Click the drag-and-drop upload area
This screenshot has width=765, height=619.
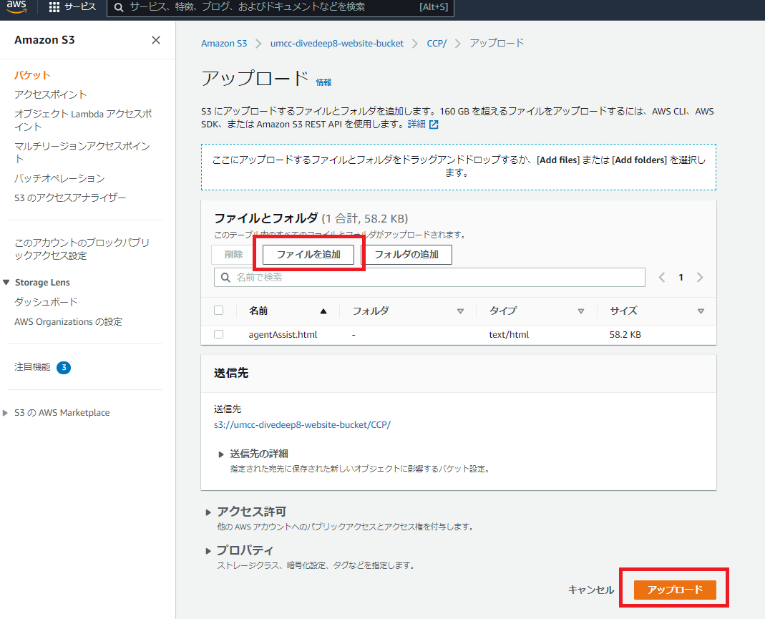(x=459, y=167)
